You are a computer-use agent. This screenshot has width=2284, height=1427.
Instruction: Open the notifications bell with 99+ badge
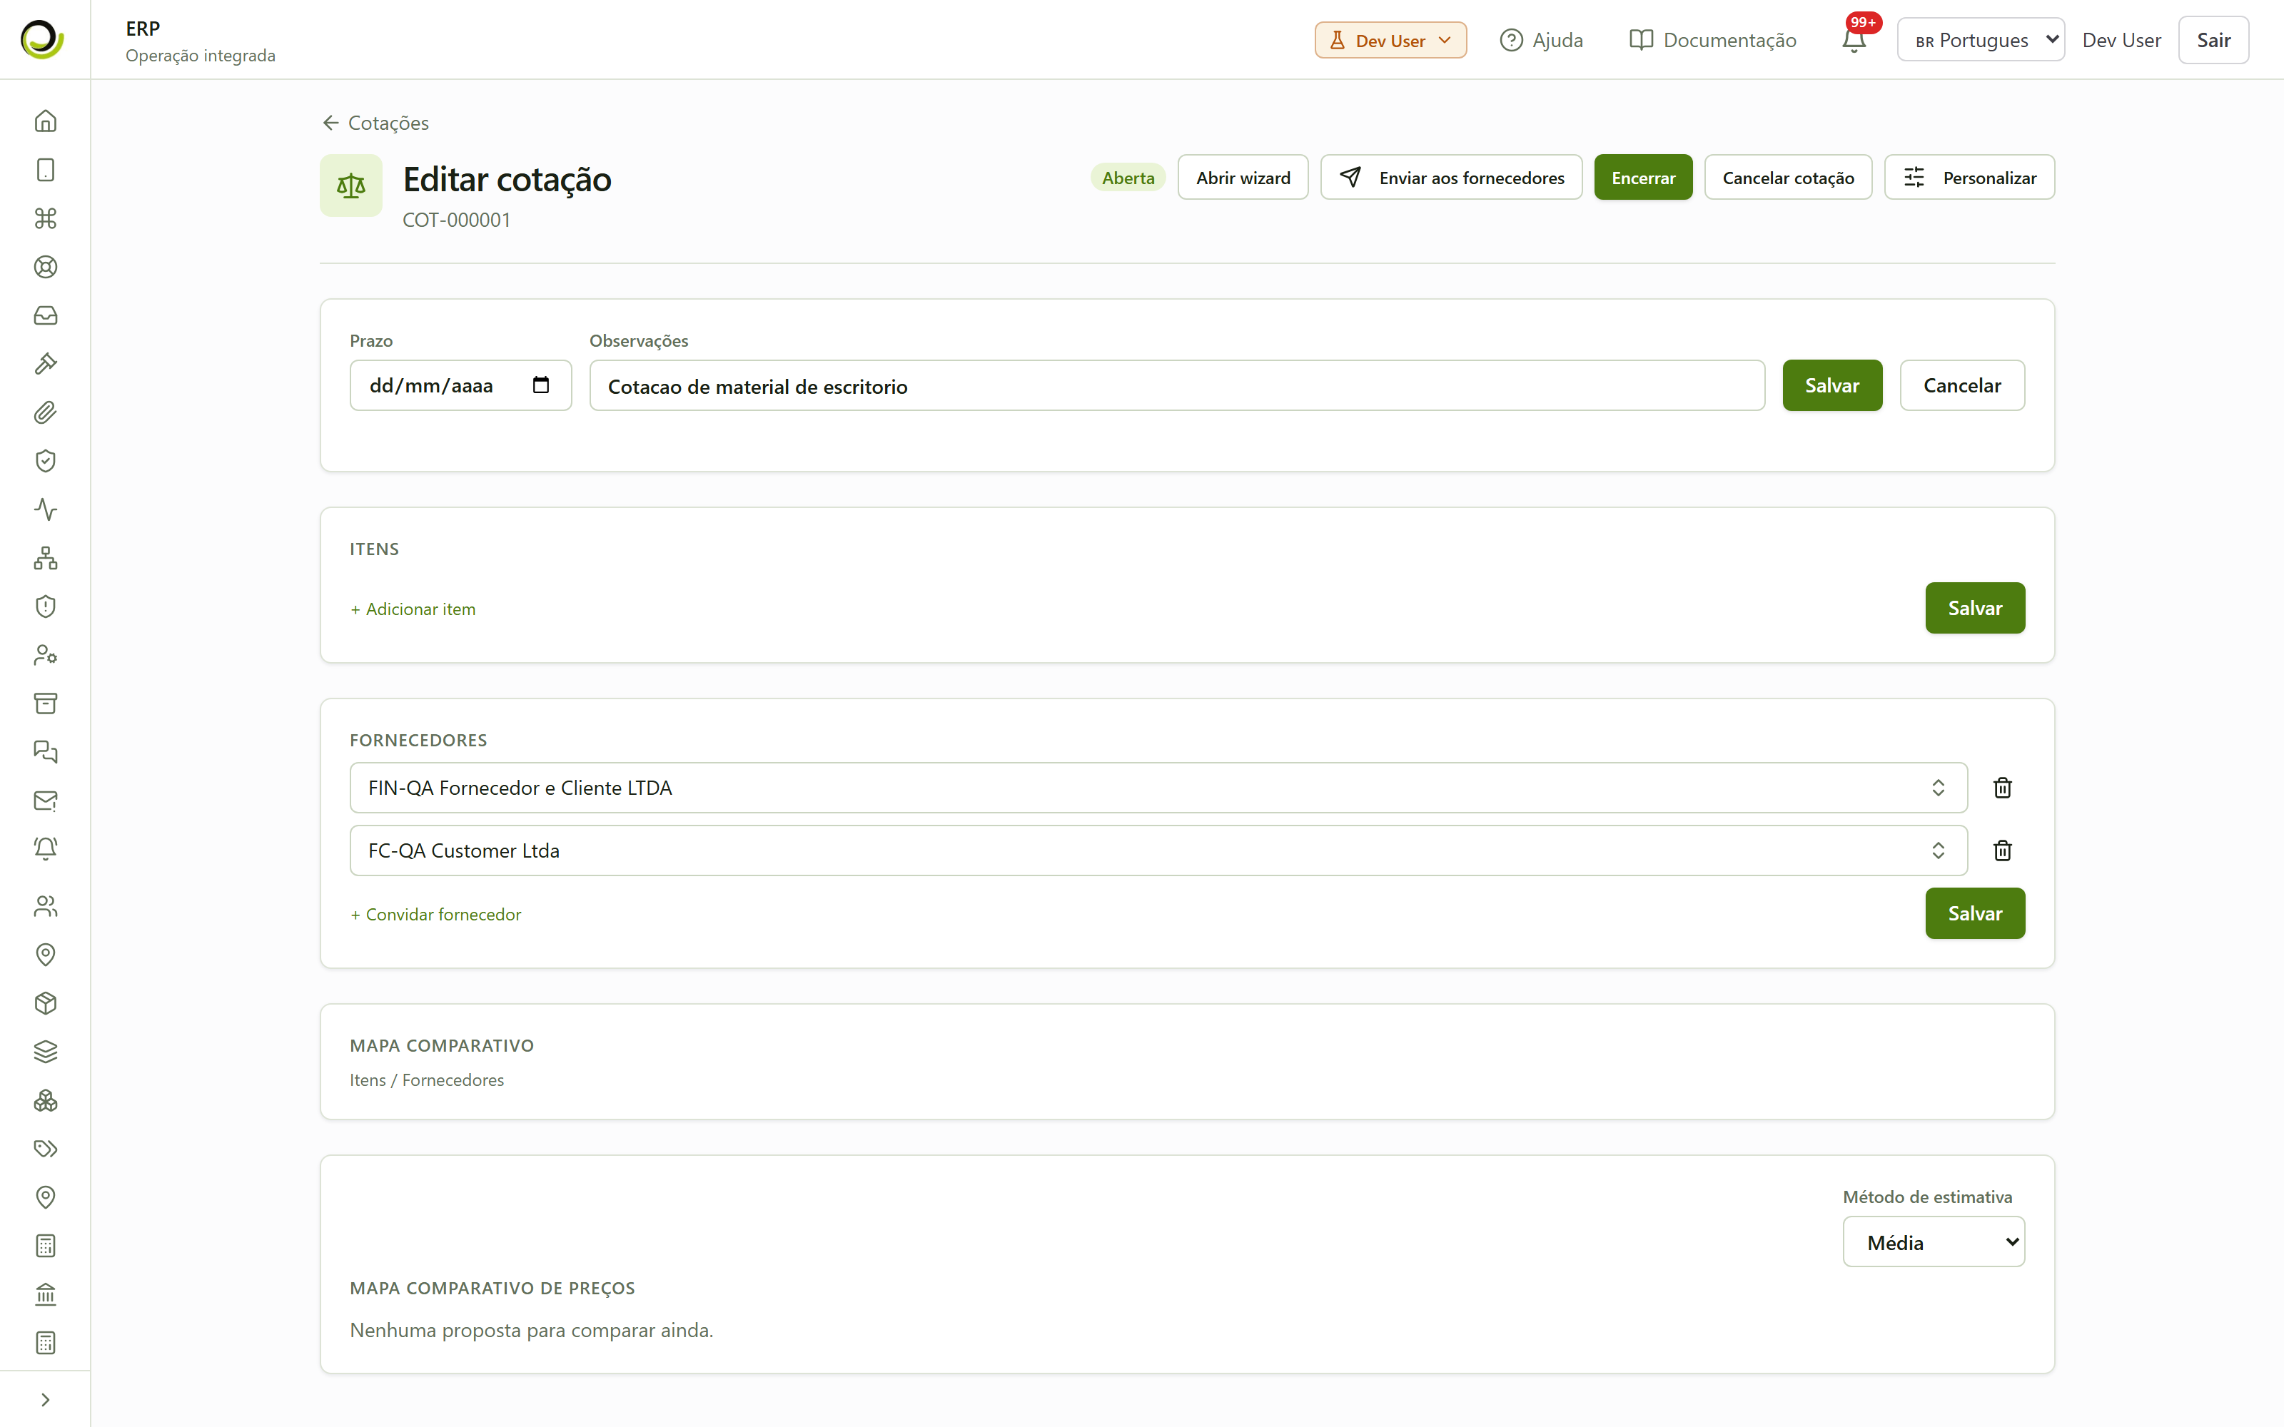pos(1854,40)
